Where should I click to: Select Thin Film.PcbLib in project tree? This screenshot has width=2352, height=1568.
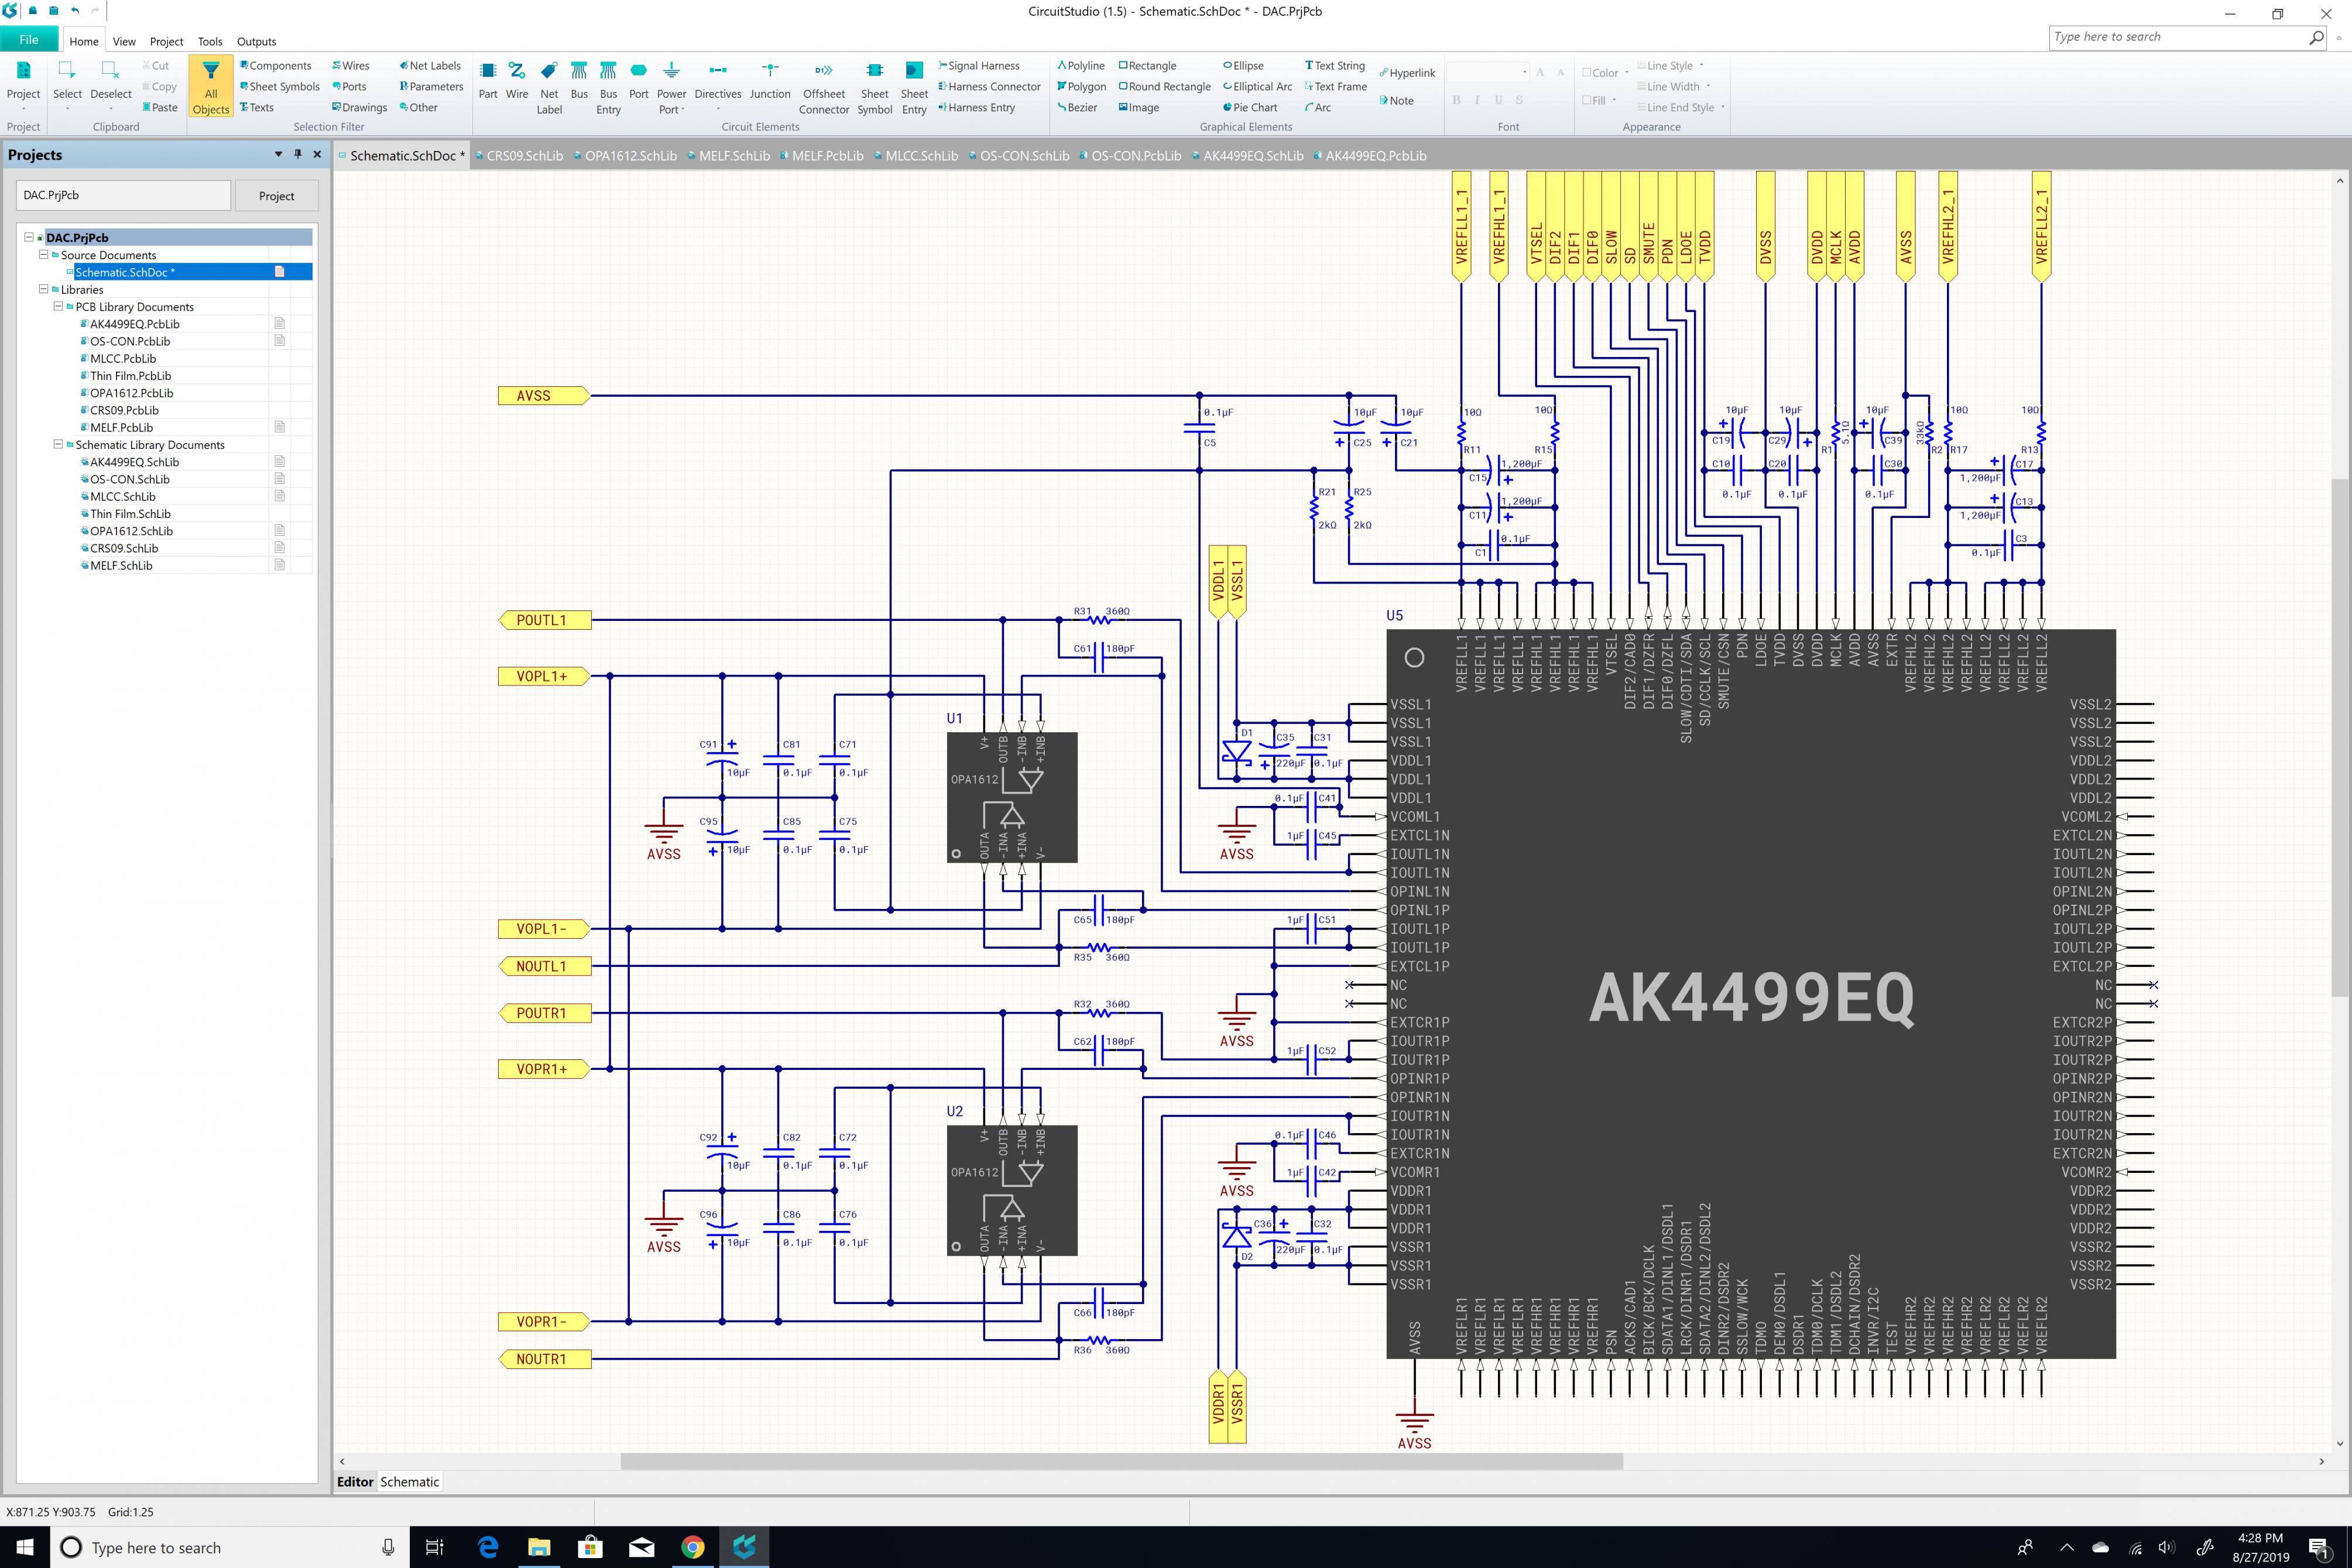130,376
